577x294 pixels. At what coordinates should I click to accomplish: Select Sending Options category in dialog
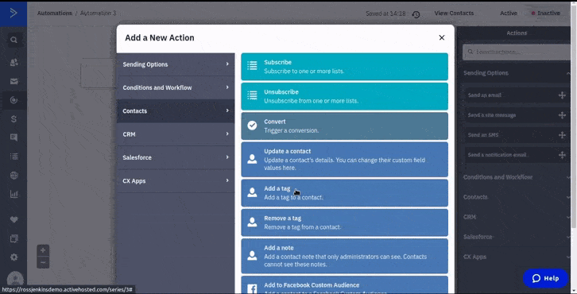[x=176, y=64]
